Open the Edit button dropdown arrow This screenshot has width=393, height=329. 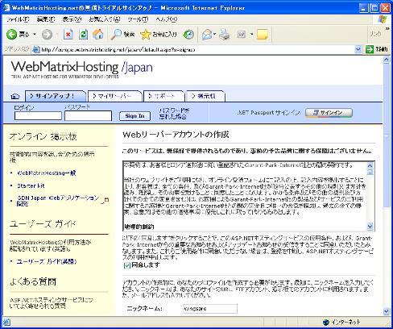251,34
